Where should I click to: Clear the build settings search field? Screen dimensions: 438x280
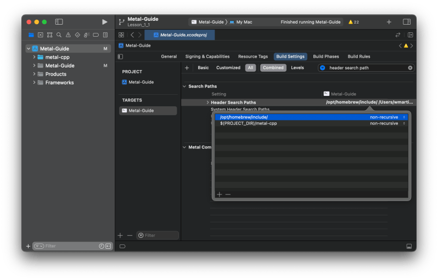(410, 68)
